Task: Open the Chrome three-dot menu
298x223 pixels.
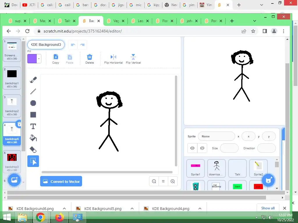Action: [x=283, y=31]
